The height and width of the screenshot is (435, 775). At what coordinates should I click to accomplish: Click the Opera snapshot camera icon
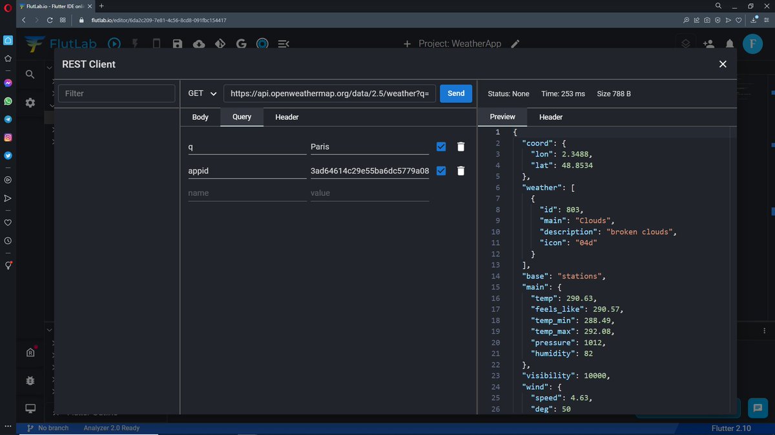pos(707,20)
